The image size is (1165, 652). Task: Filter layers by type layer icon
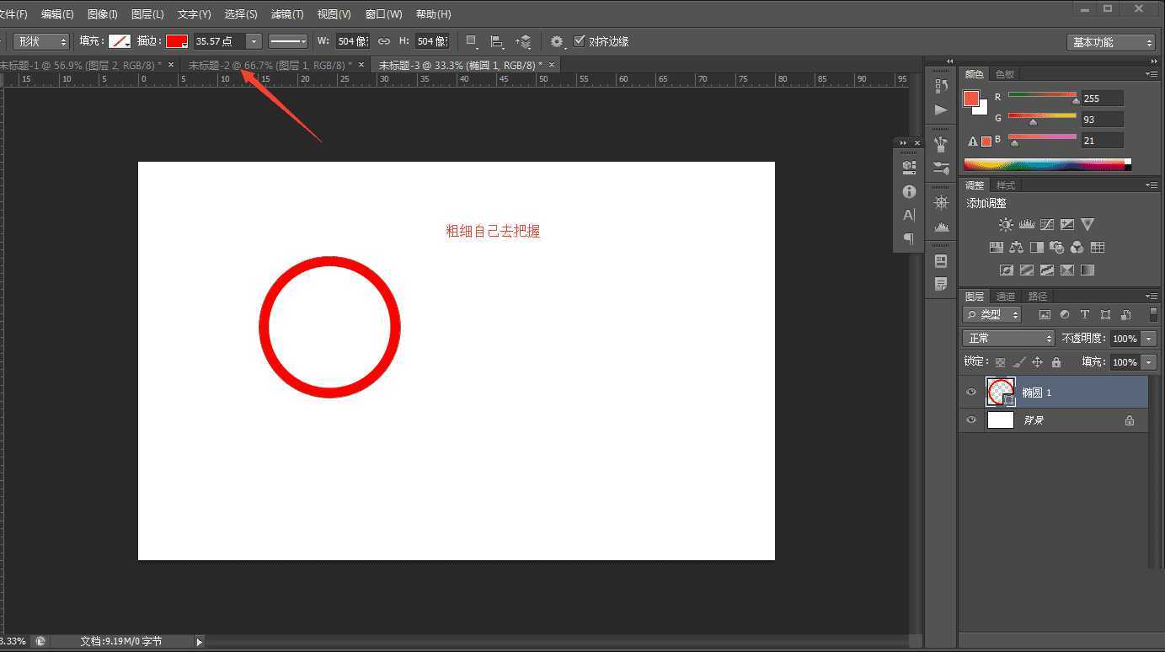pyautogui.click(x=1085, y=314)
